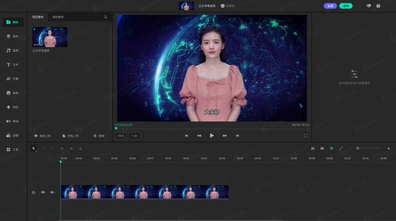Click the help question mark icon
396x221 pixels.
[x=378, y=6]
